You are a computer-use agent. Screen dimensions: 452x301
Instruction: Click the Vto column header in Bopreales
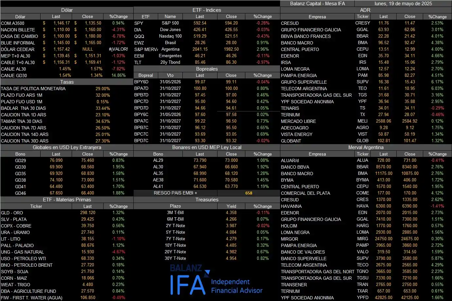tap(170, 75)
